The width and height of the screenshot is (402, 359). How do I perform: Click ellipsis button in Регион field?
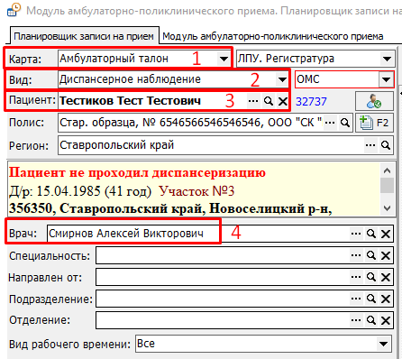click(370, 145)
